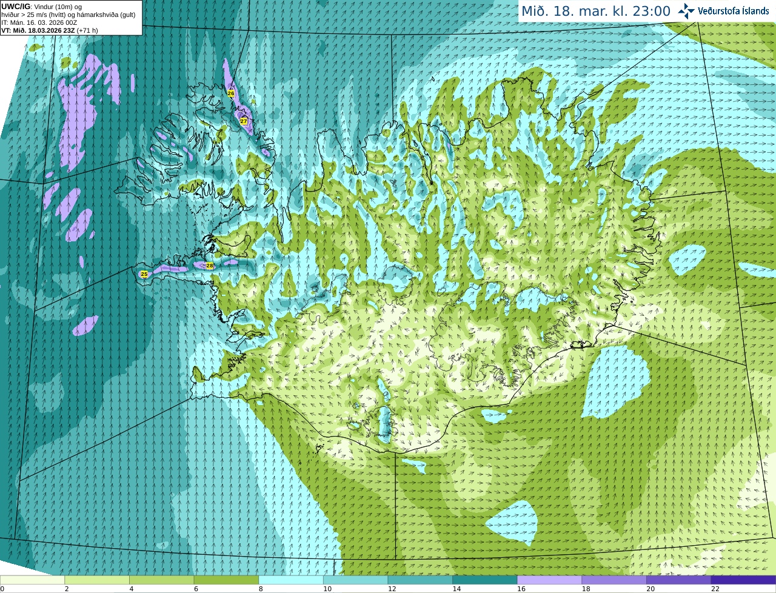Click the scale label '20'
776x593 pixels.
[651, 589]
